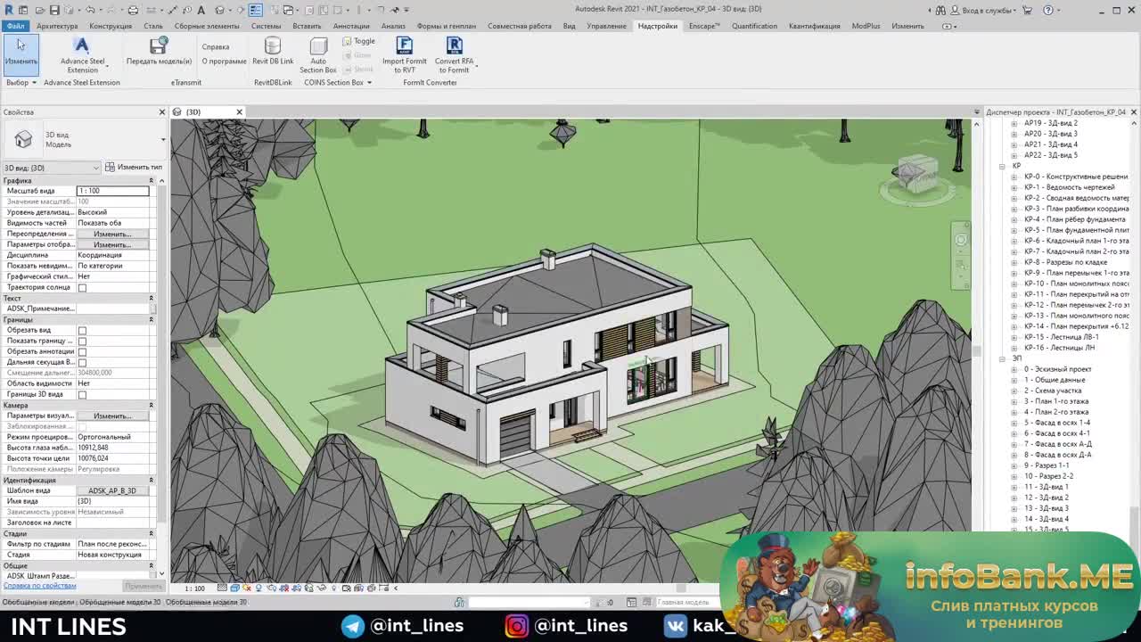Click Import FormIt to RVT icon
This screenshot has width=1141, height=642.
coord(404,46)
